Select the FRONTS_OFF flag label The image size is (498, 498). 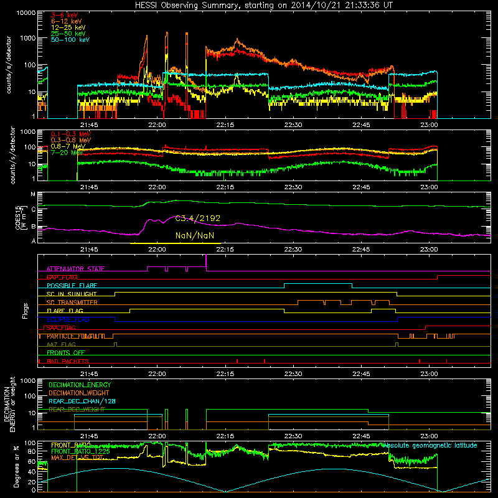[x=66, y=353]
